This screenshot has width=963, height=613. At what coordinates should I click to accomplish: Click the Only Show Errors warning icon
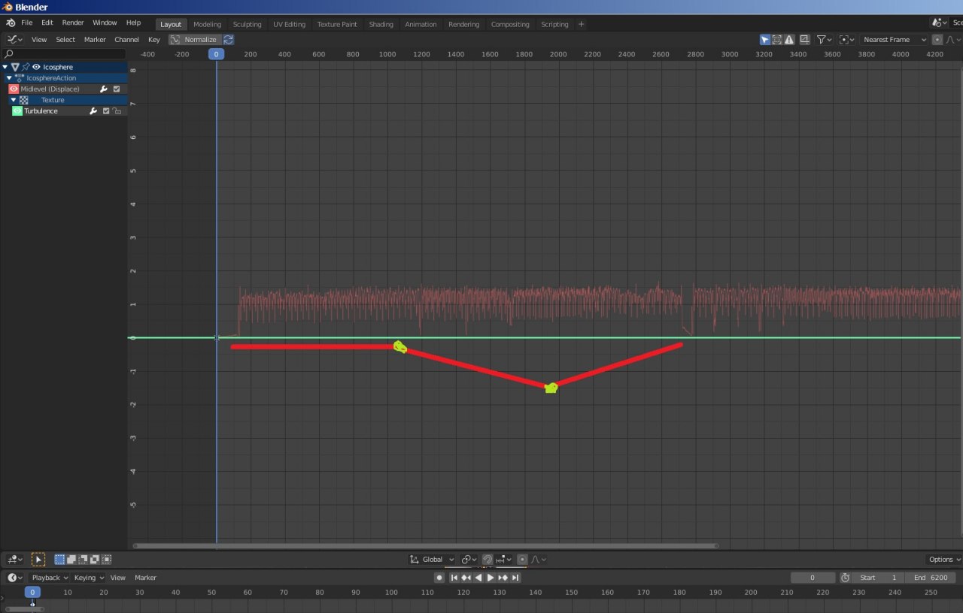coord(789,40)
